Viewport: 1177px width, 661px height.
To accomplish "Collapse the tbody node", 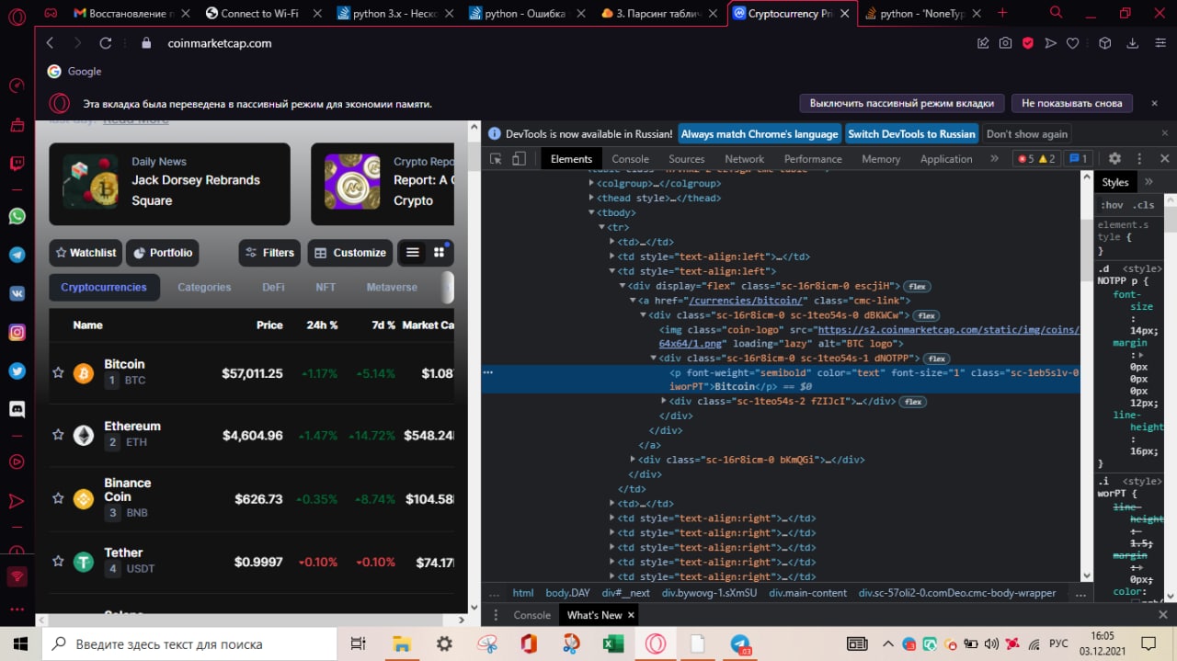I will pyautogui.click(x=590, y=212).
